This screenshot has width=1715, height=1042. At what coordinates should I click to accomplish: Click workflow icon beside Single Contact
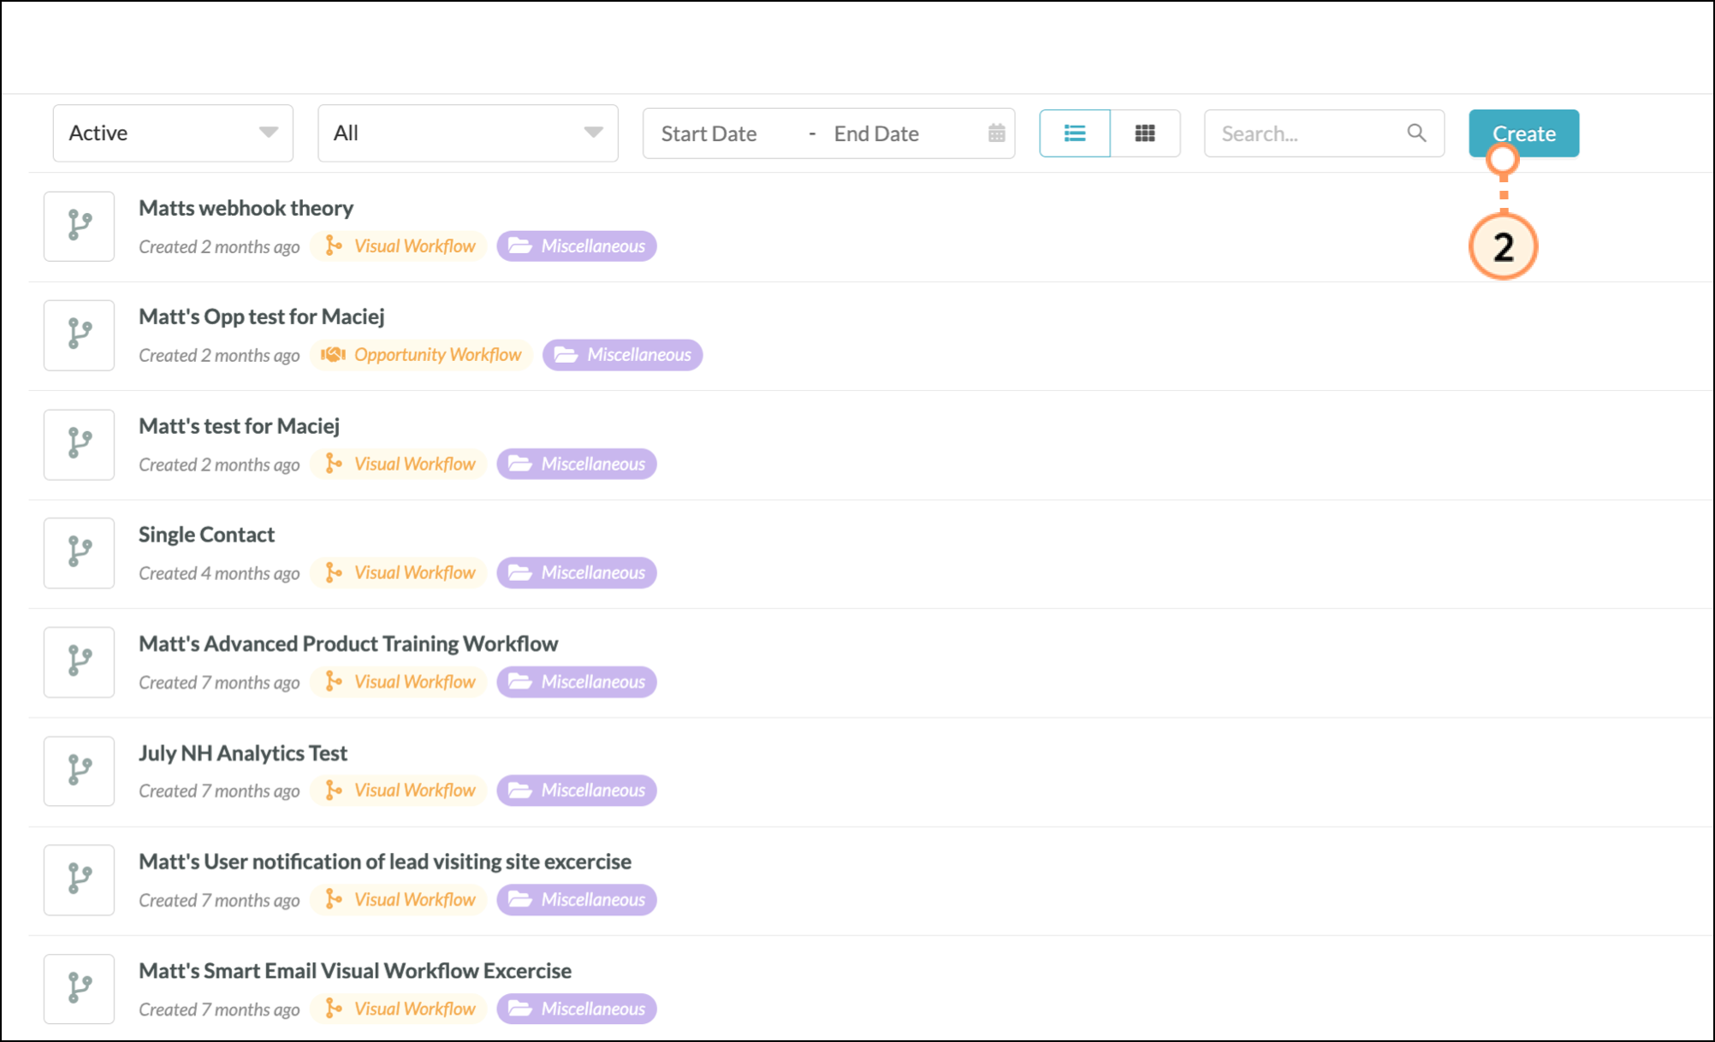(80, 553)
